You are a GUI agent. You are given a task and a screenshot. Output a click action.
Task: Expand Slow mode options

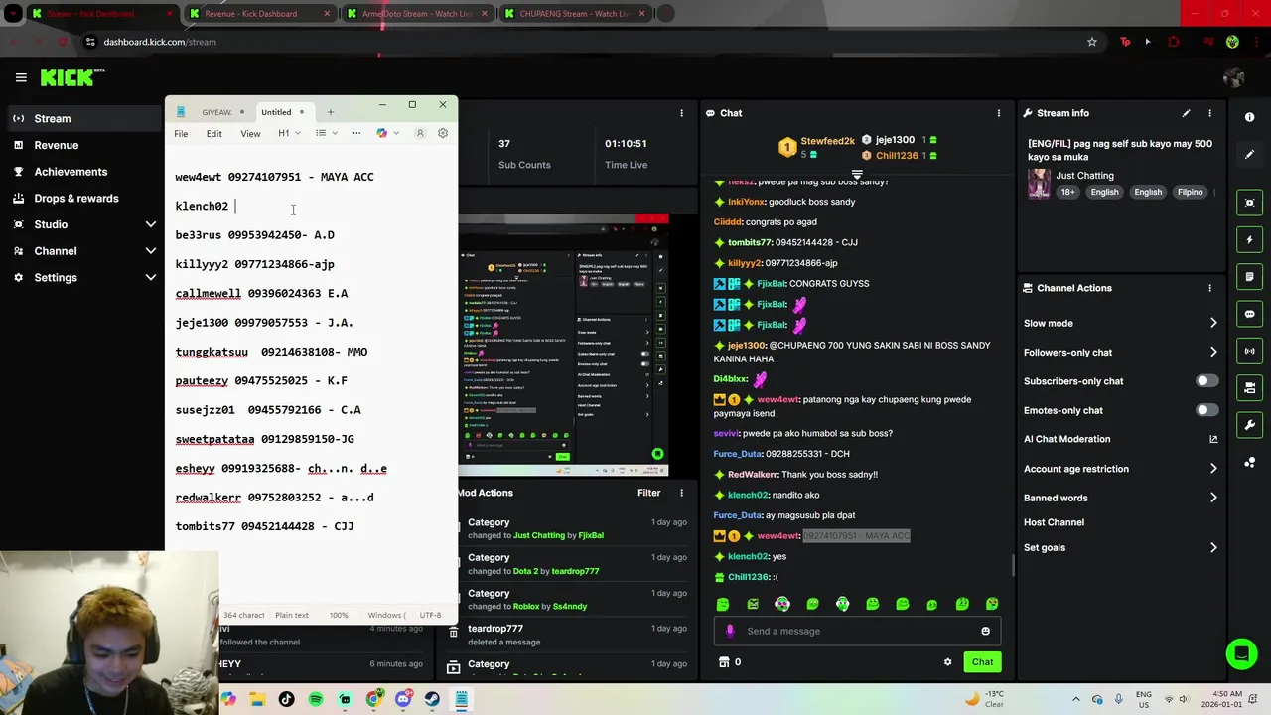pos(1213,323)
